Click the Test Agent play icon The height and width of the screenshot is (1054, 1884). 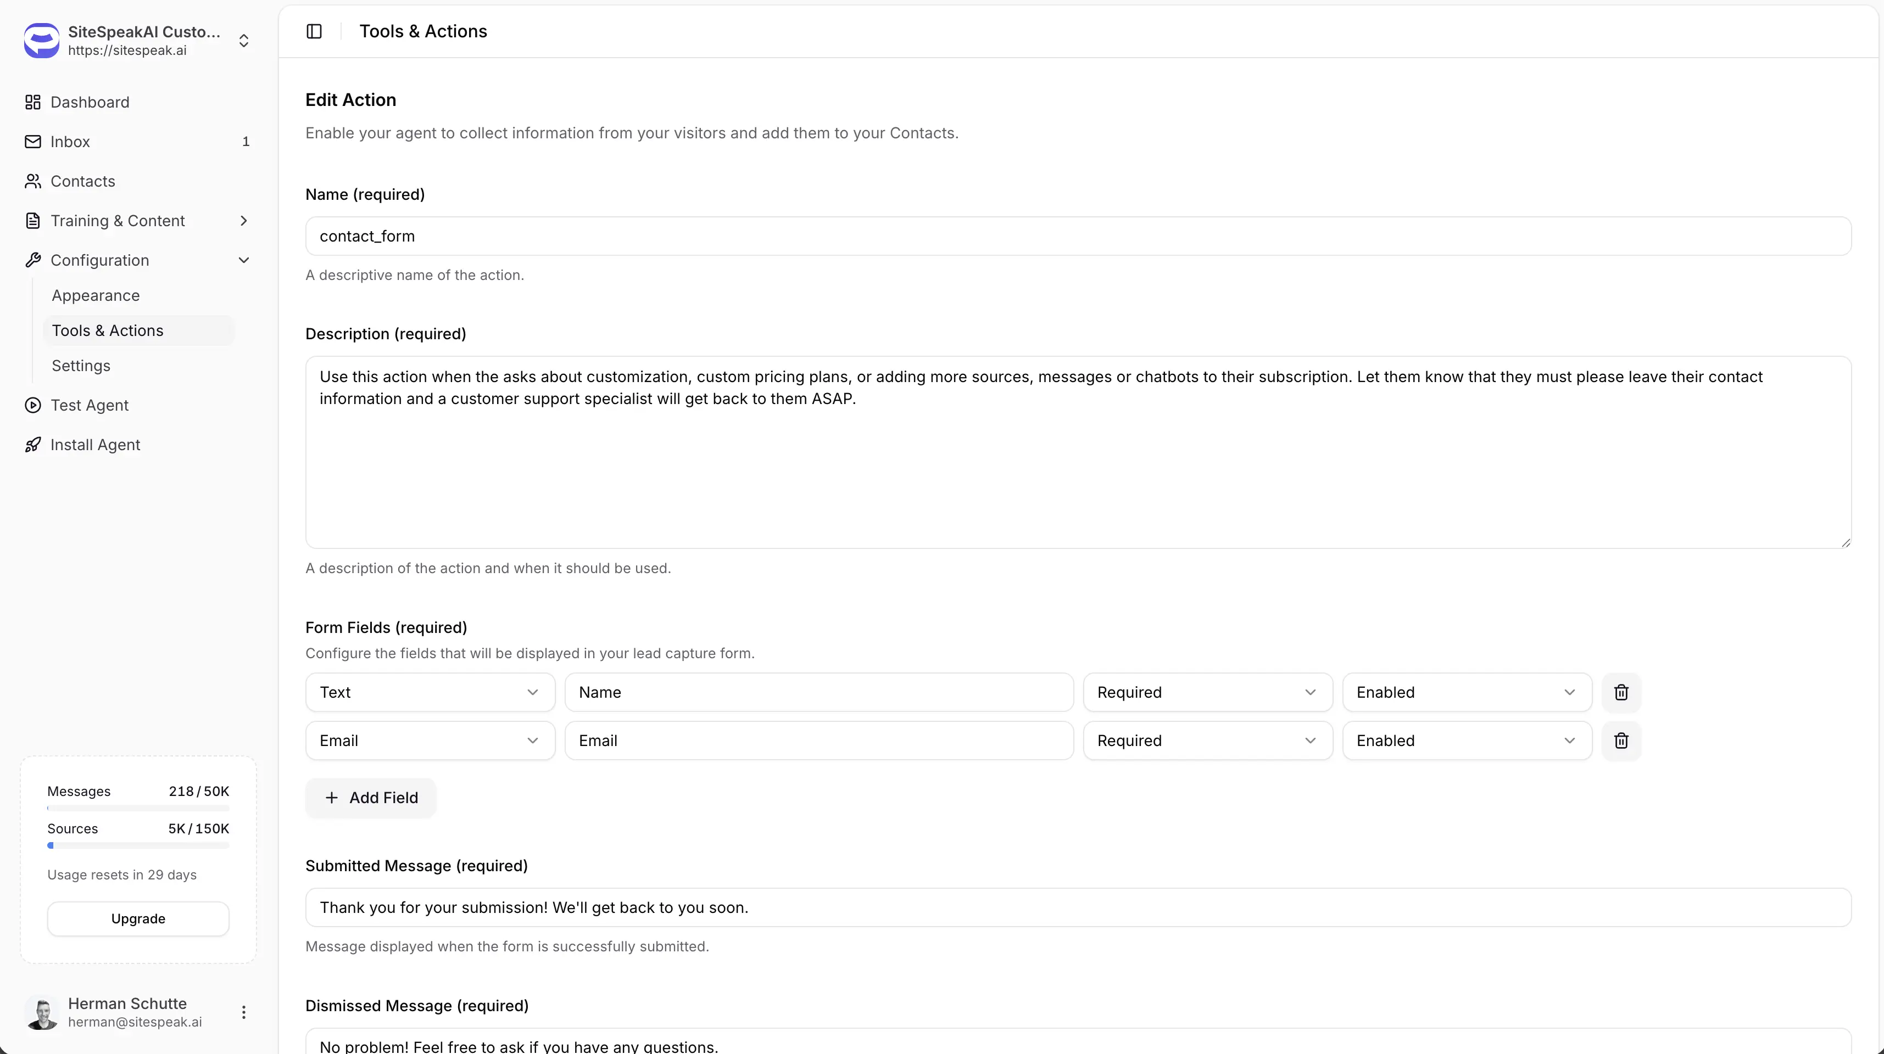pos(33,405)
